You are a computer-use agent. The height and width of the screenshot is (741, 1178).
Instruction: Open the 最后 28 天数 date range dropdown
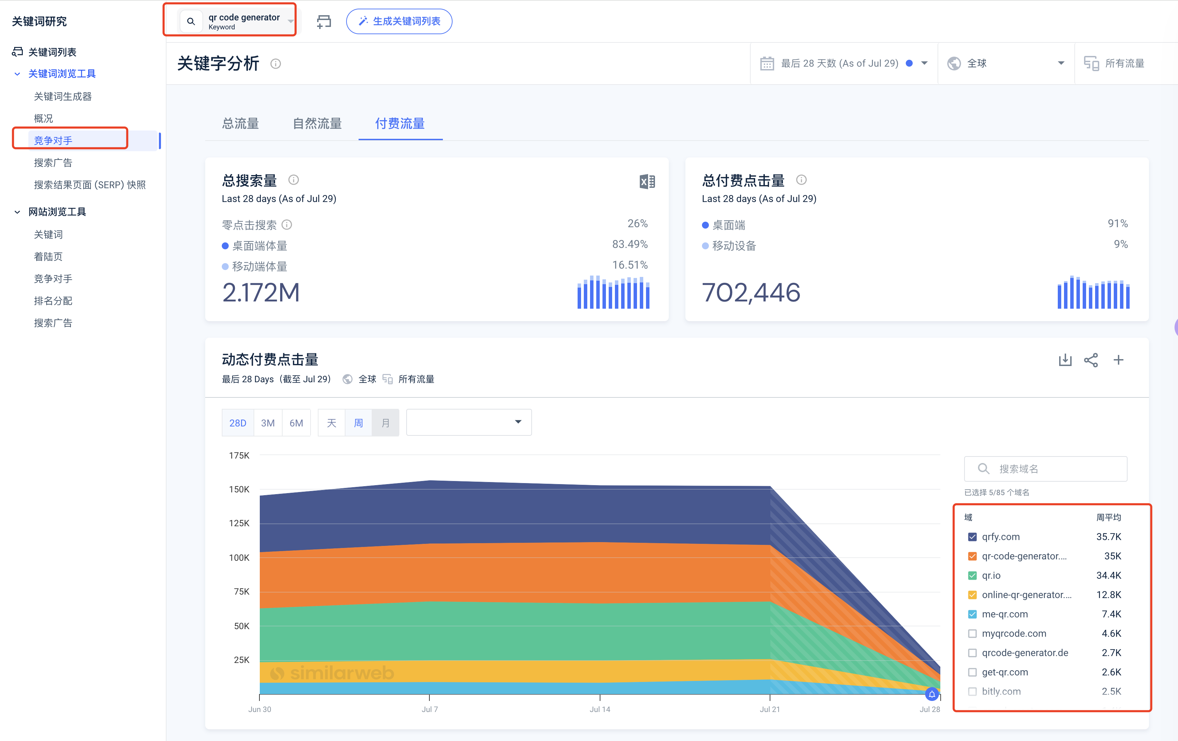click(x=924, y=63)
